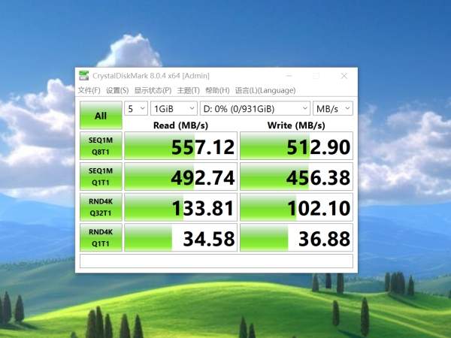Click the CrystalDiskMark app icon in title bar
The image size is (451, 338).
pos(83,76)
